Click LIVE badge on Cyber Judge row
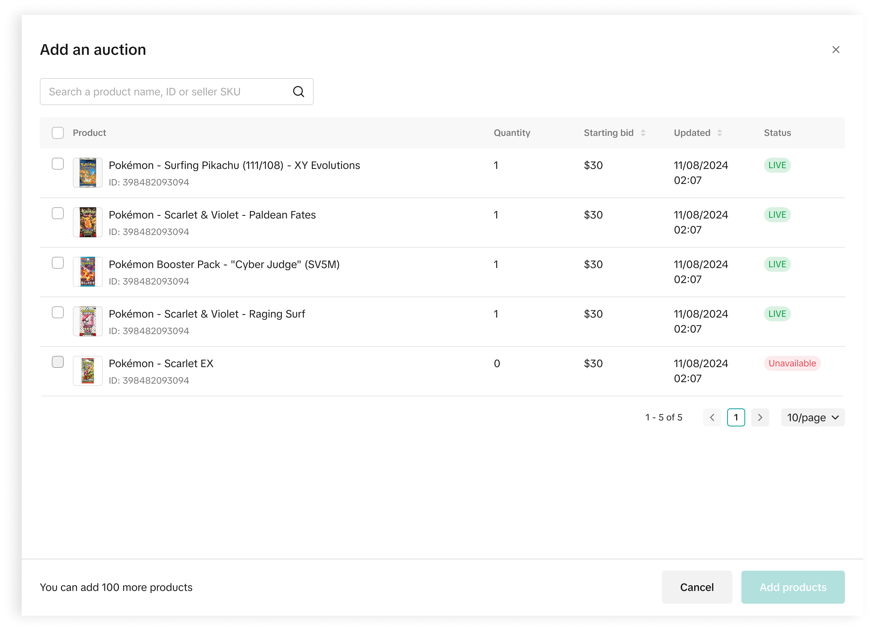The image size is (872, 631). tap(777, 264)
